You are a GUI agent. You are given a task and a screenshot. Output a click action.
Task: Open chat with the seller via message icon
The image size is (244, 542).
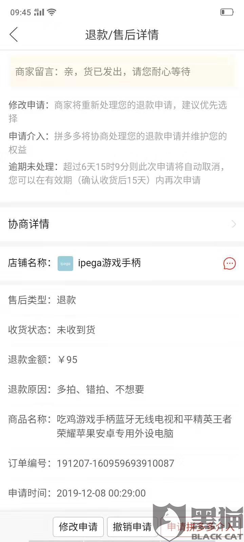click(229, 263)
